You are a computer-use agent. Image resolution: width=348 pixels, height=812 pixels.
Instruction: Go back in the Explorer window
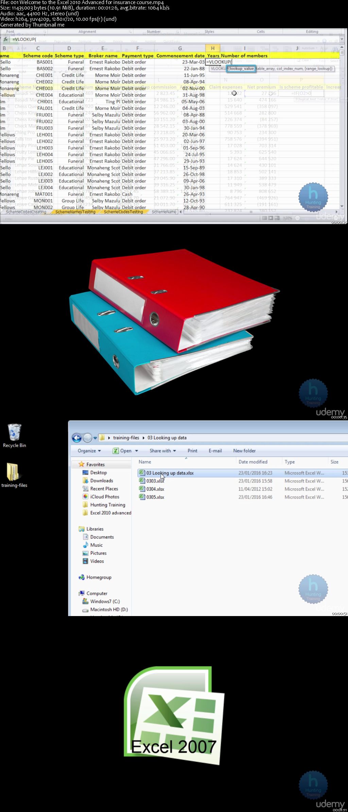click(x=77, y=438)
